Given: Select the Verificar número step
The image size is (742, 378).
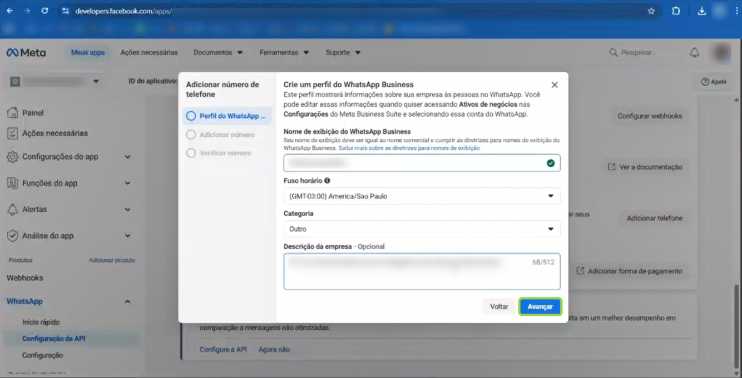Looking at the screenshot, I should click(x=225, y=153).
